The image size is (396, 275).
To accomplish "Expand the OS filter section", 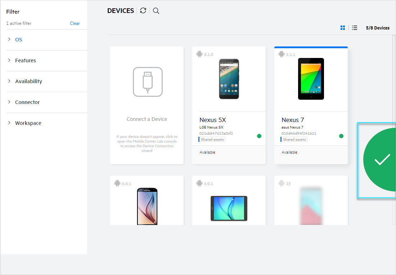I will [x=18, y=40].
